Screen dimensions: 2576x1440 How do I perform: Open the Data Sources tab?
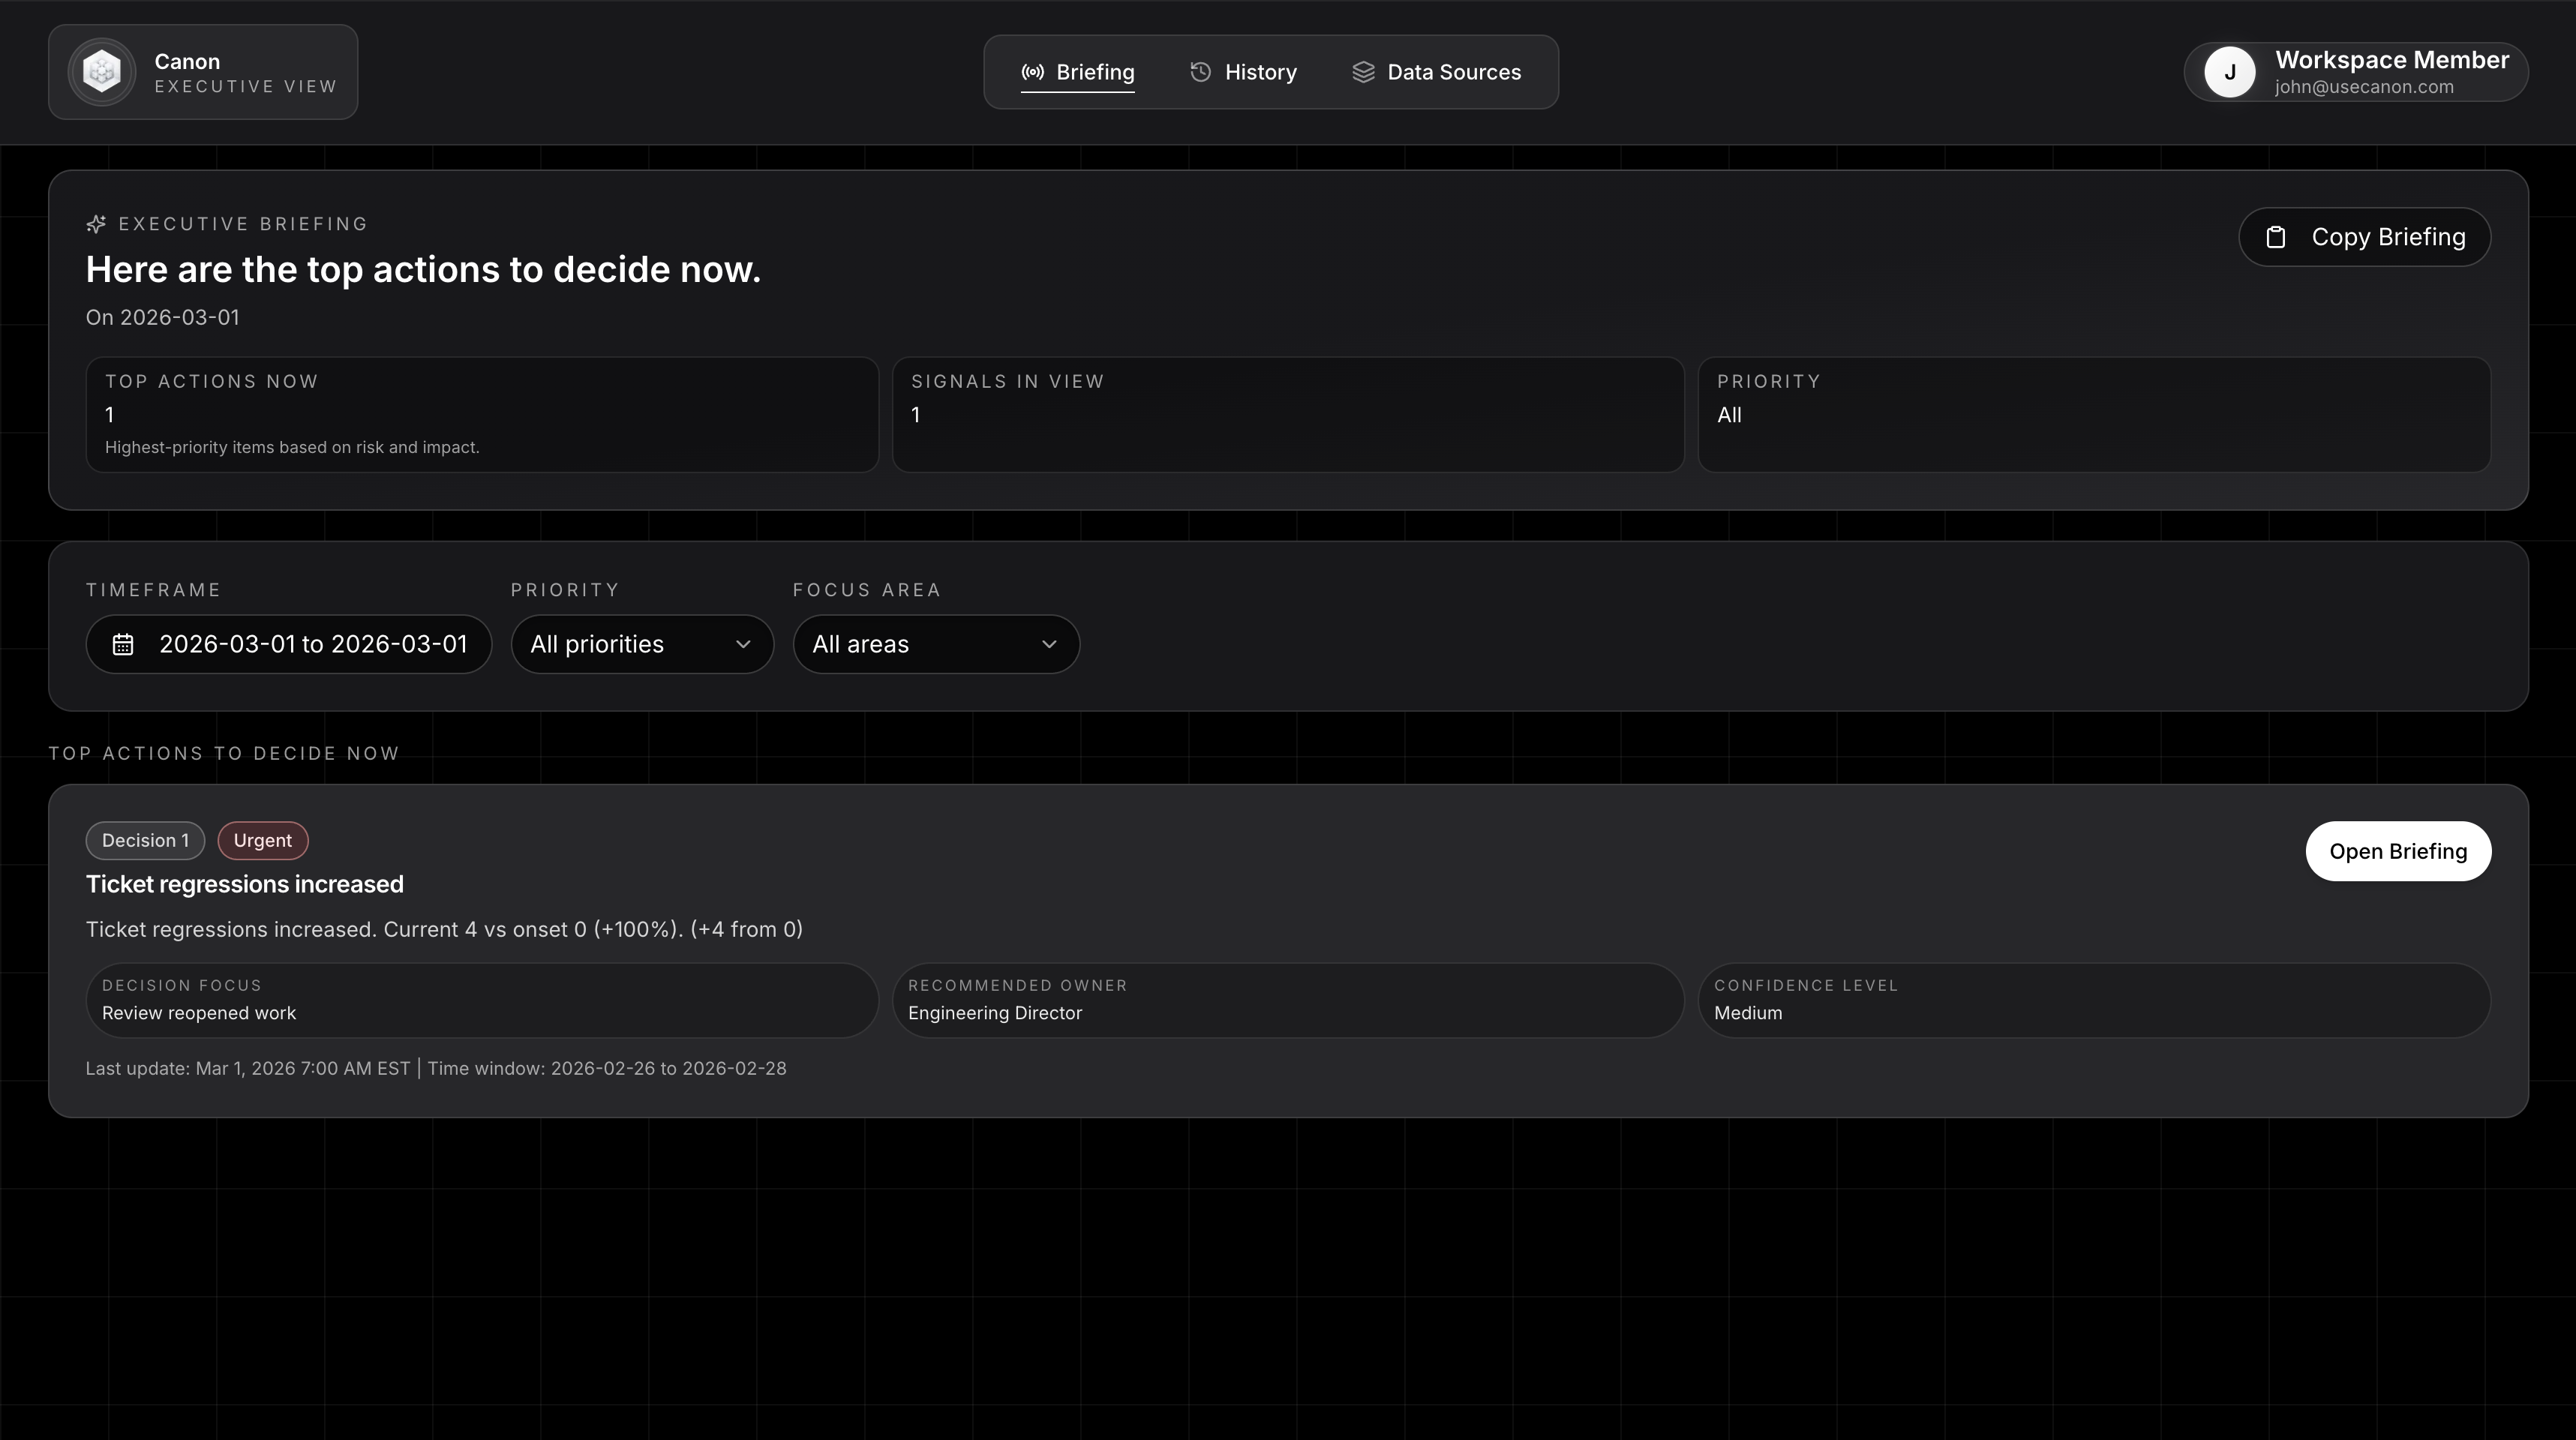click(1437, 72)
